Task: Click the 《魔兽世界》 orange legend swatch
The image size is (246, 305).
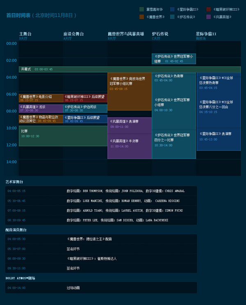Action: tap(141, 17)
